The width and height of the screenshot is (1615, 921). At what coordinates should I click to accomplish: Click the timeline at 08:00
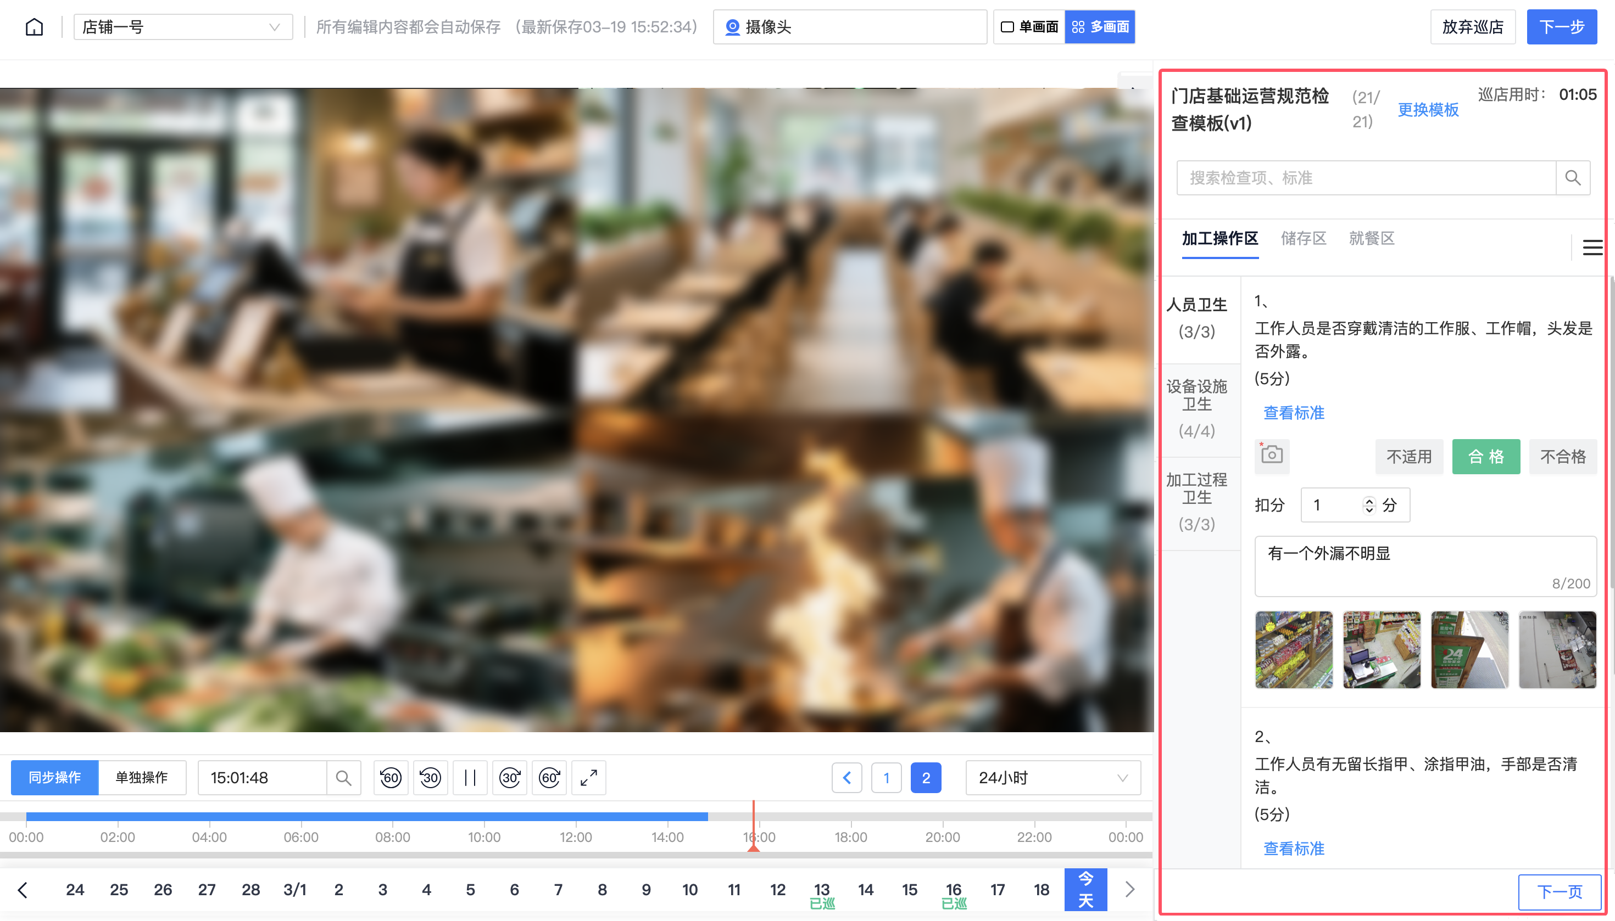pyautogui.click(x=393, y=817)
